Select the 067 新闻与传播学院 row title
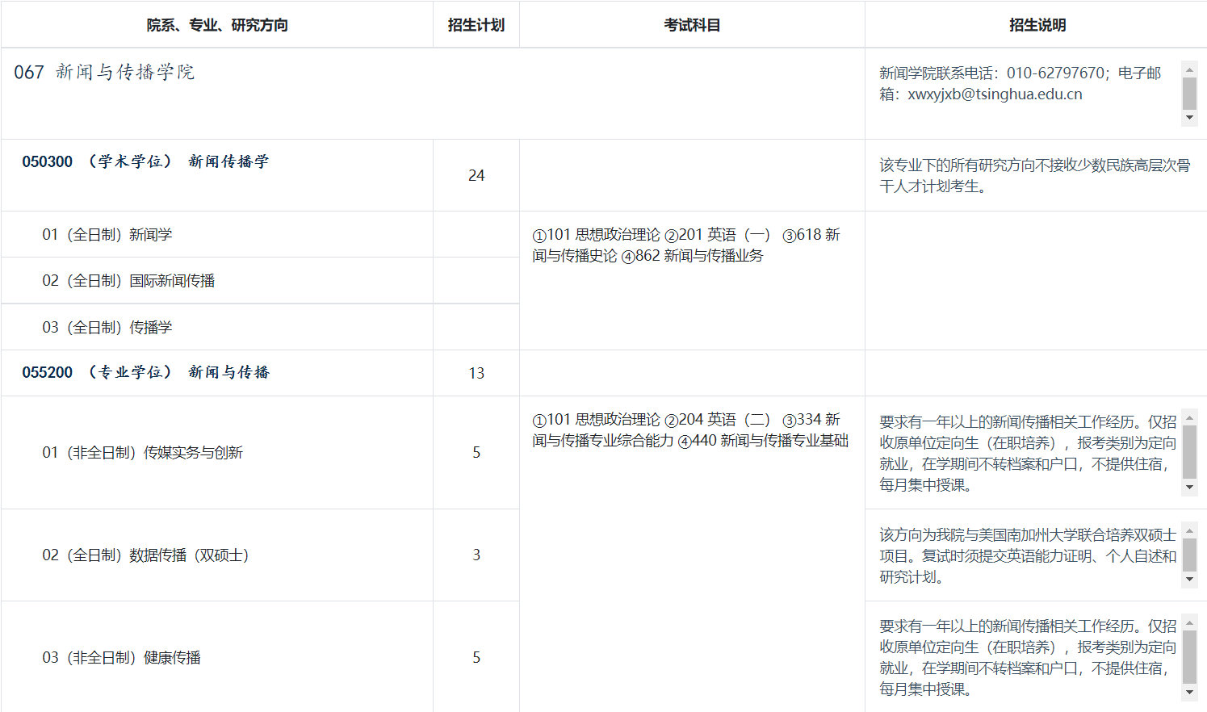1207x712 pixels. 104,72
